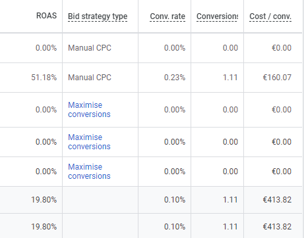The image size is (304, 238).
Task: Open the first Maximise conversions link
Action: click(x=89, y=110)
